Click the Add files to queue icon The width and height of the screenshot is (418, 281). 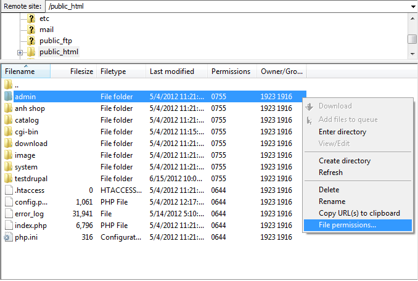click(309, 120)
